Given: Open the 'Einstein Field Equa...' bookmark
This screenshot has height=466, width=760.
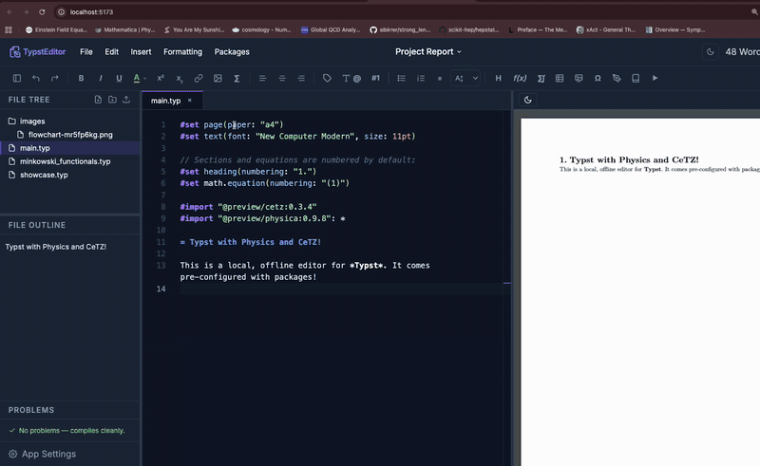Looking at the screenshot, I should (x=56, y=30).
